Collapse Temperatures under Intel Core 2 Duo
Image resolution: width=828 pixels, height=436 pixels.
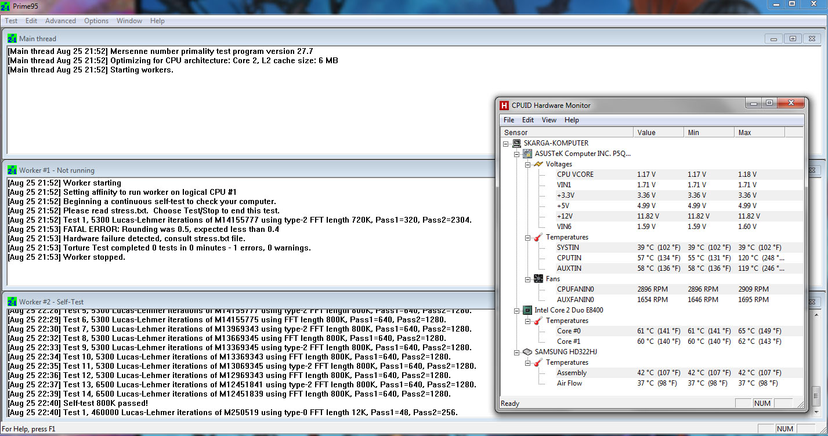pyautogui.click(x=528, y=321)
